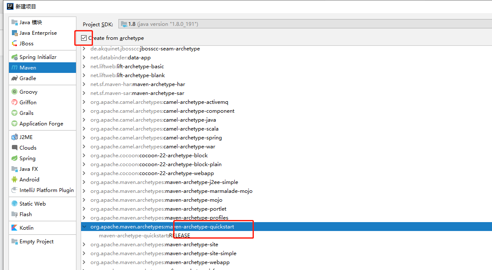Click the Project SDK label

98,25
